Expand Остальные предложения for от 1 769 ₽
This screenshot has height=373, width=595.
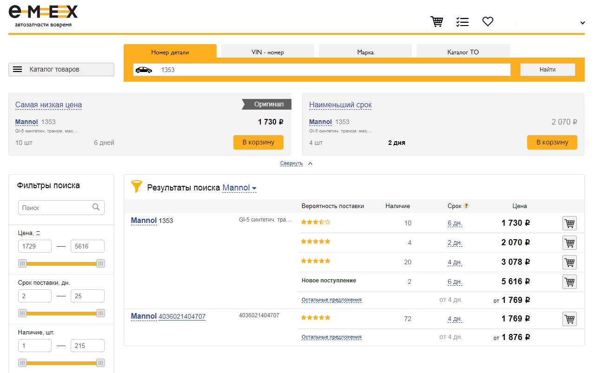[x=331, y=300]
